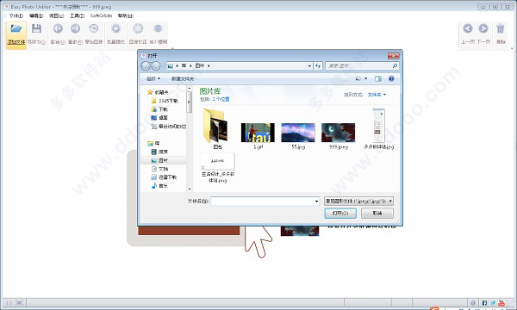The image size is (517, 310).
Task: Click the Cancel button in dialog
Action: click(377, 214)
